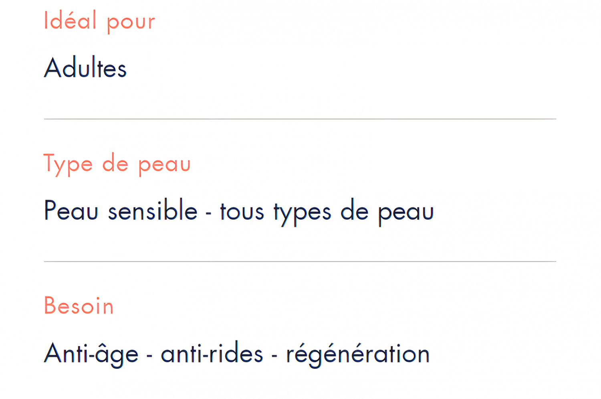601x399 pixels.
Task: Click the word "Idéal" in first heading
Action: coord(70,20)
